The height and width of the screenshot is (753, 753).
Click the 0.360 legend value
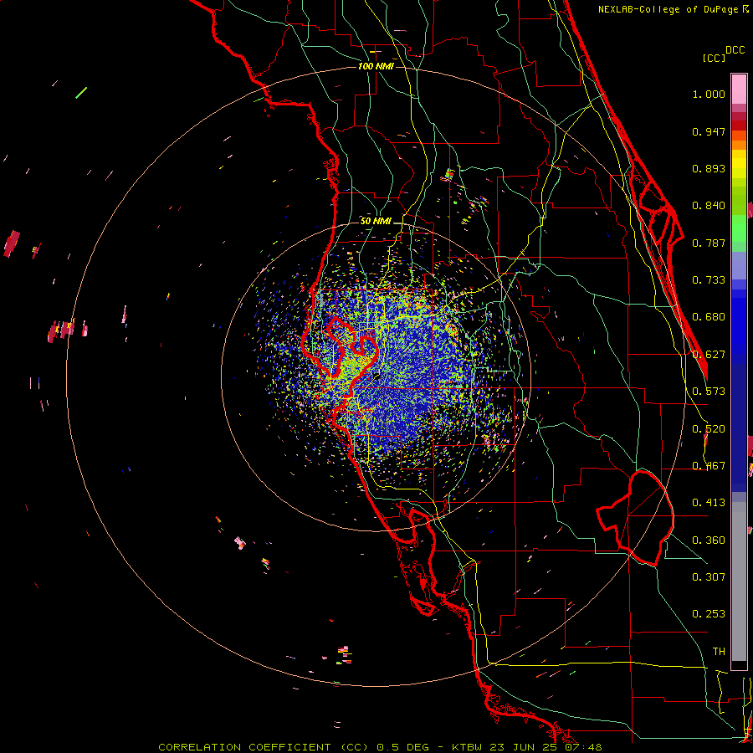[x=709, y=540]
